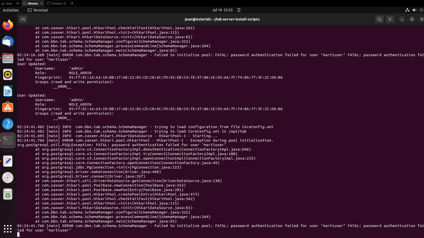Open the calendar by clicking Jul 19 22:25
Image resolution: width=424 pixels, height=238 pixels.
[x=222, y=10]
